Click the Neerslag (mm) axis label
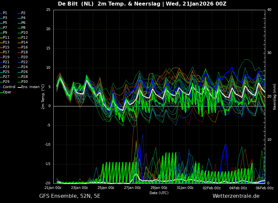278x203 pixels. tap(275, 97)
